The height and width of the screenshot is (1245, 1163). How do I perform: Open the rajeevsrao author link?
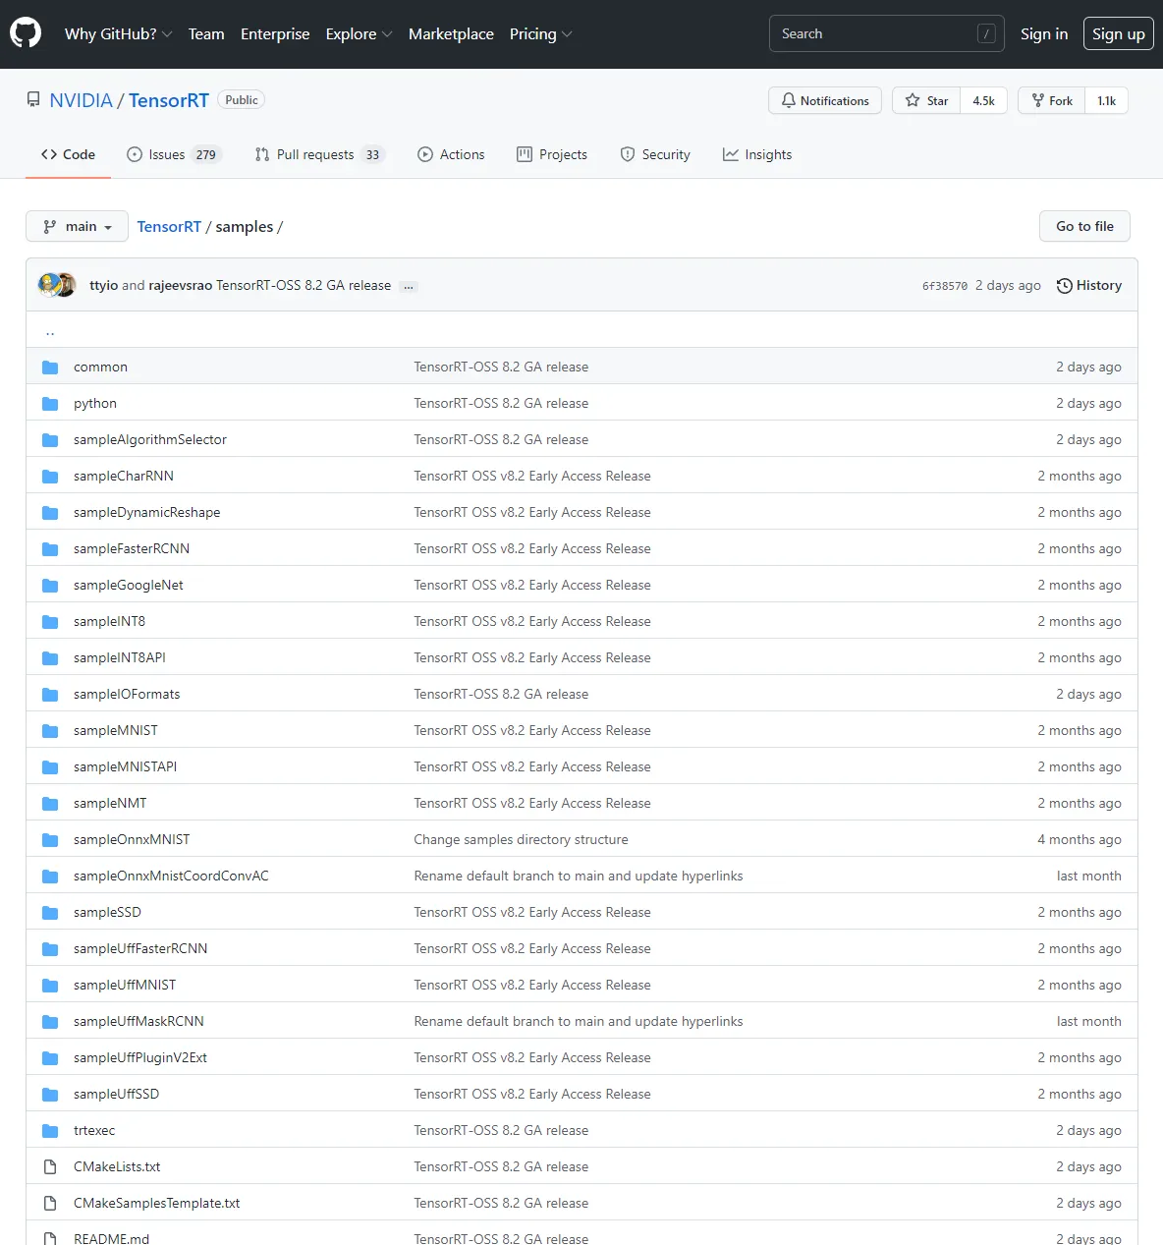tap(181, 285)
